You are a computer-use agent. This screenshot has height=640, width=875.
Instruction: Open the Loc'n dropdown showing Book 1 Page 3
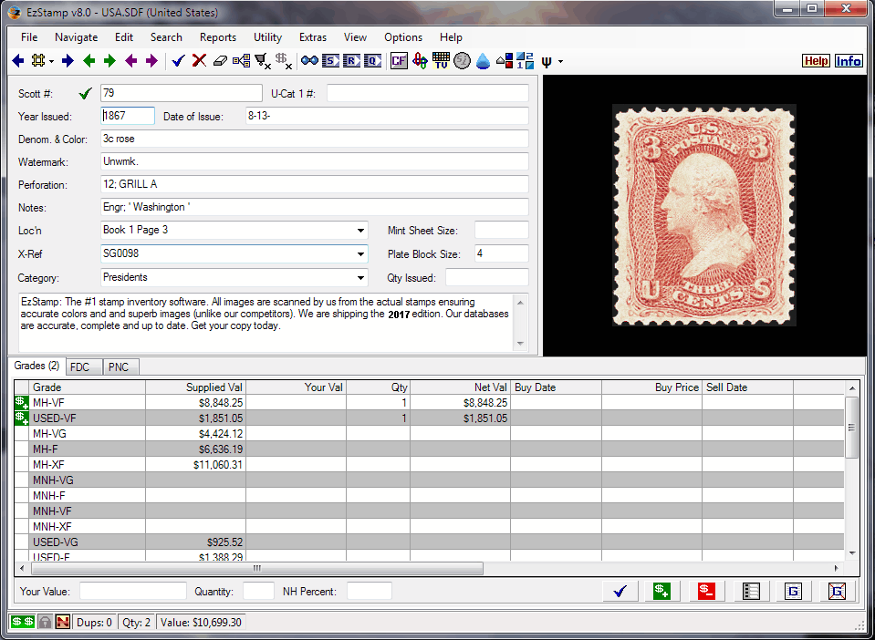coord(360,230)
